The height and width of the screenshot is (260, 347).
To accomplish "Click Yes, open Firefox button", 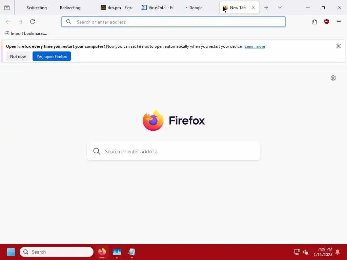I will click(x=52, y=57).
